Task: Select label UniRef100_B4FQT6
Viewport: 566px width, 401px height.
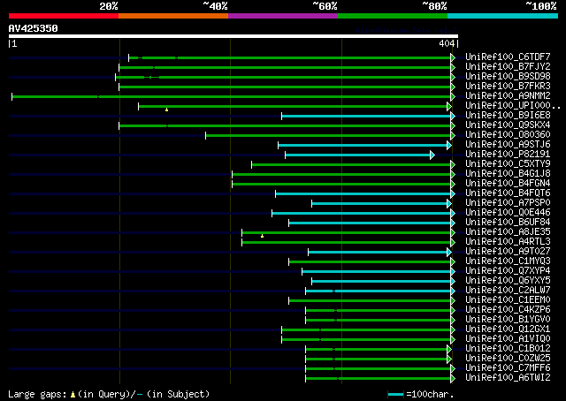Action: click(x=508, y=193)
